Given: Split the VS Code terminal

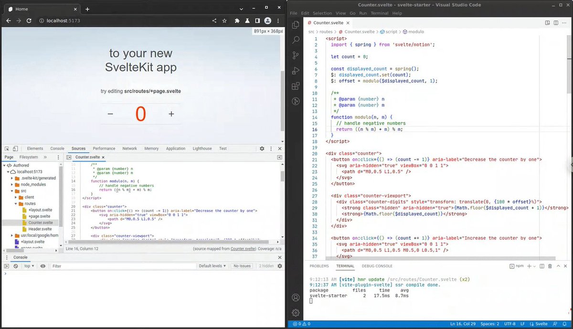Looking at the screenshot, I should click(542, 266).
